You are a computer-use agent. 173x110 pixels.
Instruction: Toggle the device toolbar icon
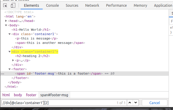coord(13,5)
